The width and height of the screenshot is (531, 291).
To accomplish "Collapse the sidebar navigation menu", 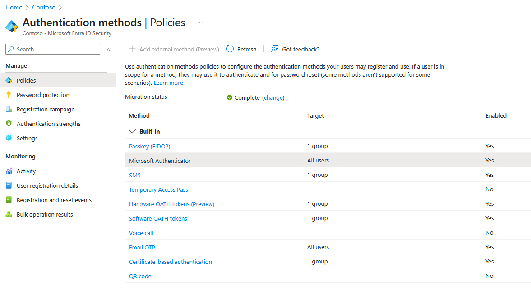I will [109, 50].
